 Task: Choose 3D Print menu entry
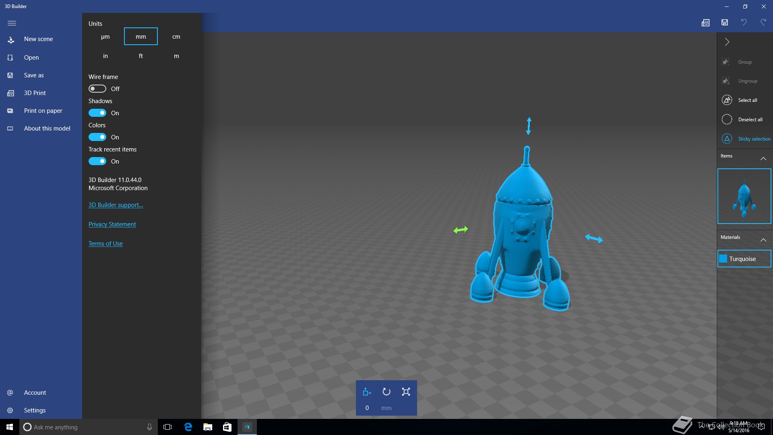pyautogui.click(x=41, y=93)
